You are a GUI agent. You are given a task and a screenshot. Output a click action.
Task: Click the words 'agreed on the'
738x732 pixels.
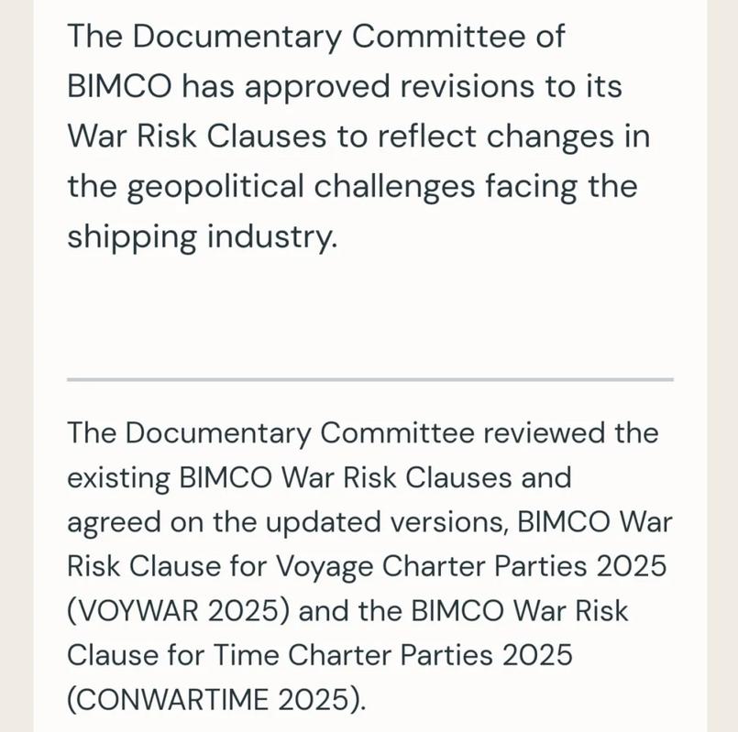(160, 522)
